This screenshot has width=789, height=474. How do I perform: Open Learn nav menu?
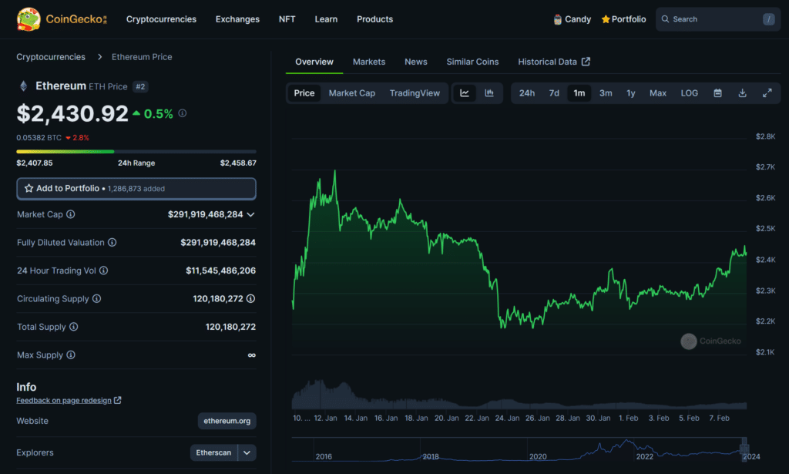pos(326,19)
